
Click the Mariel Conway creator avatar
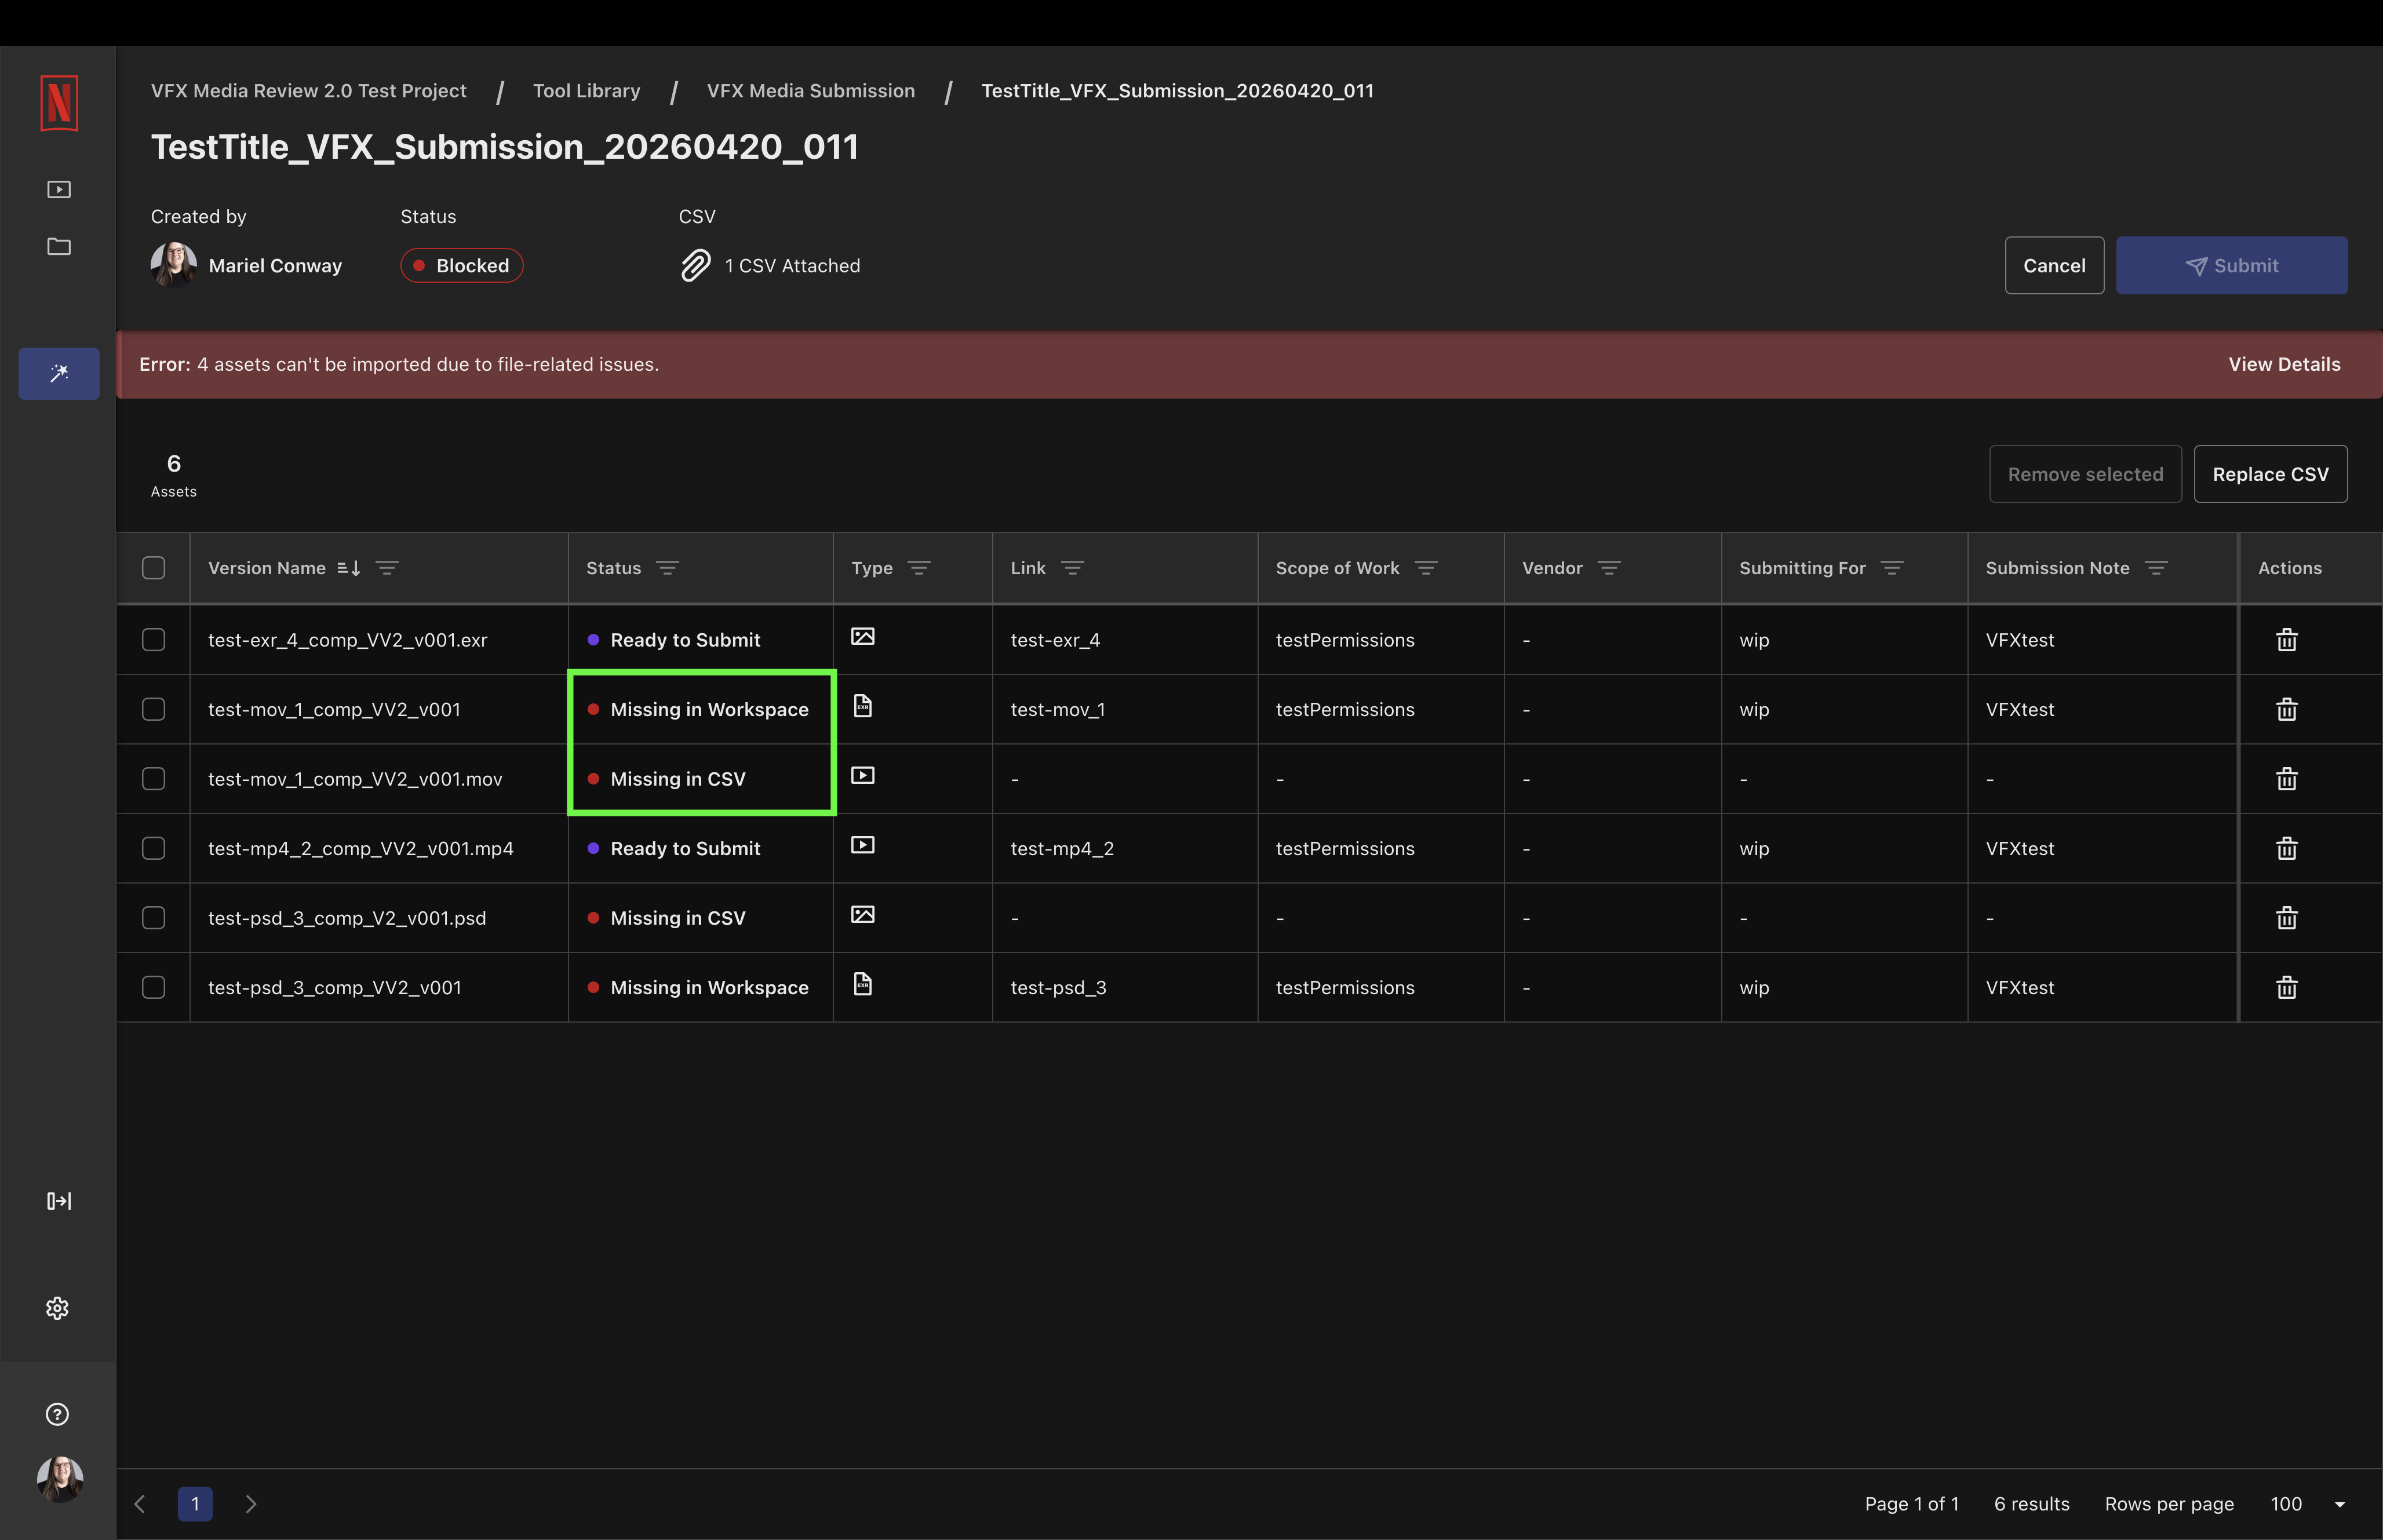(173, 265)
